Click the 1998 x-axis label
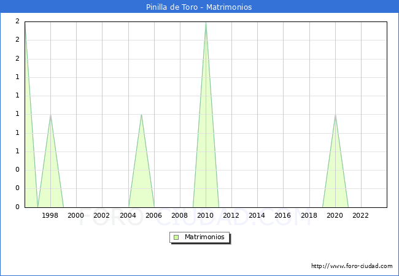Viewport: 399px width, 276px height. coord(50,215)
